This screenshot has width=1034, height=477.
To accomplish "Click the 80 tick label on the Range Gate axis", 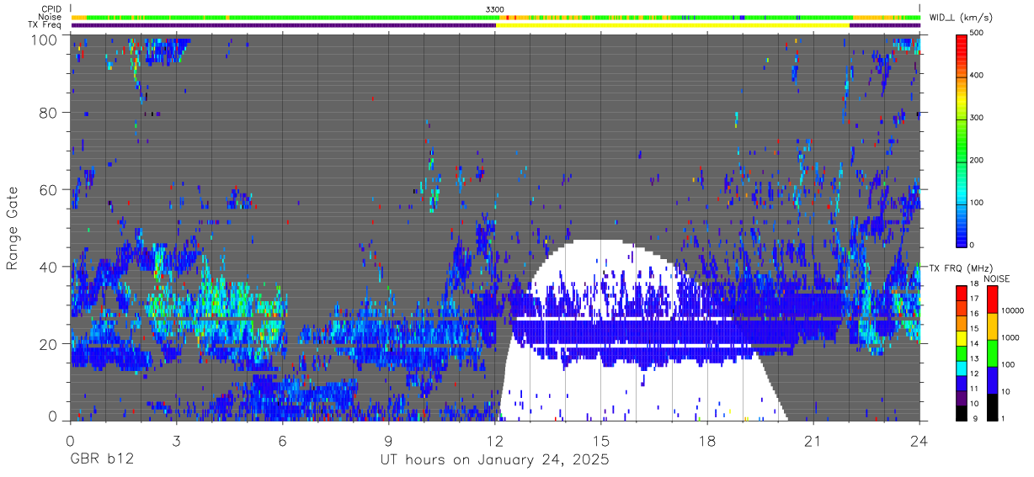I will click(49, 113).
